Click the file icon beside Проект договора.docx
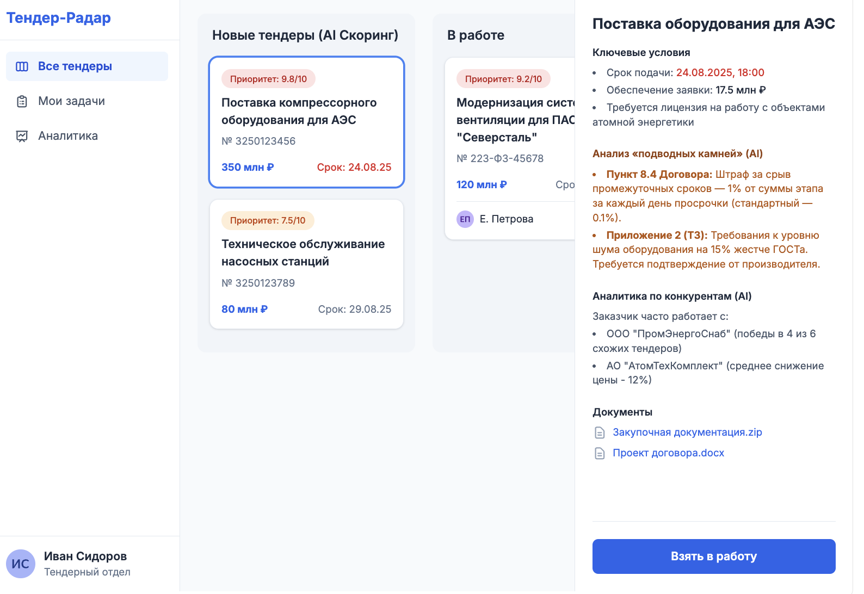The height and width of the screenshot is (594, 864). [x=600, y=452]
